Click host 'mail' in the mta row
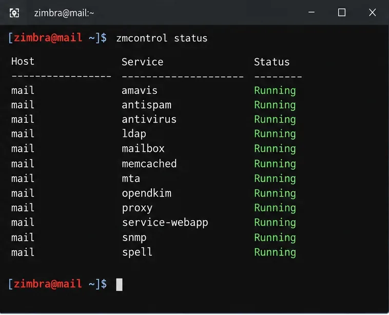This screenshot has height=315, width=389. point(23,179)
